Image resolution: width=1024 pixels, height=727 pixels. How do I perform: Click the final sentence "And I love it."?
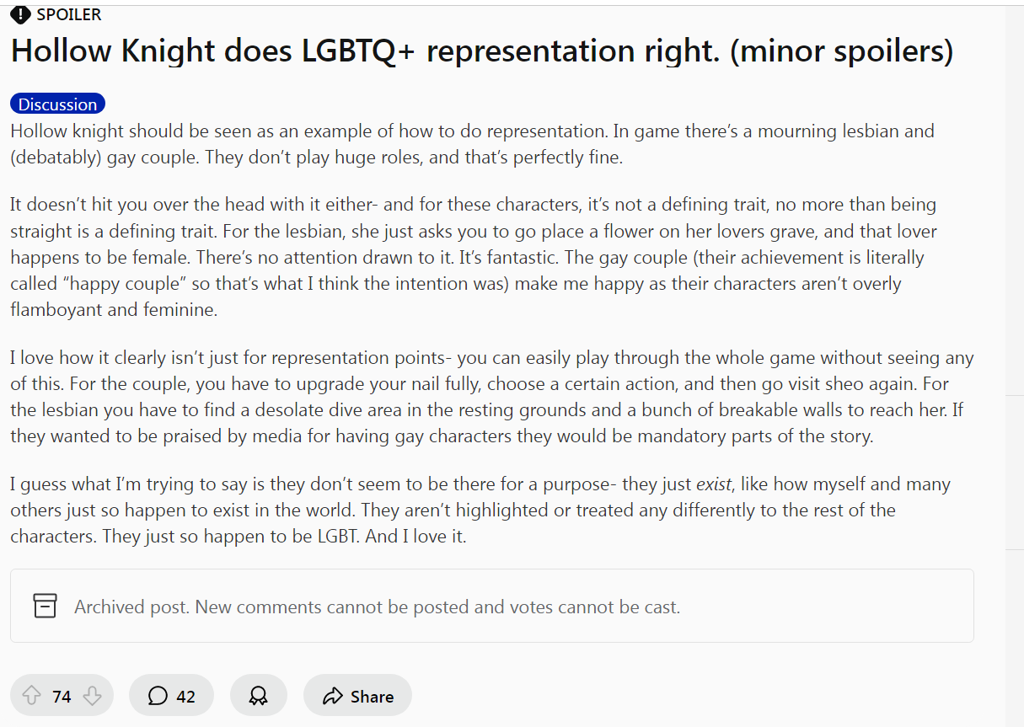[x=415, y=537]
